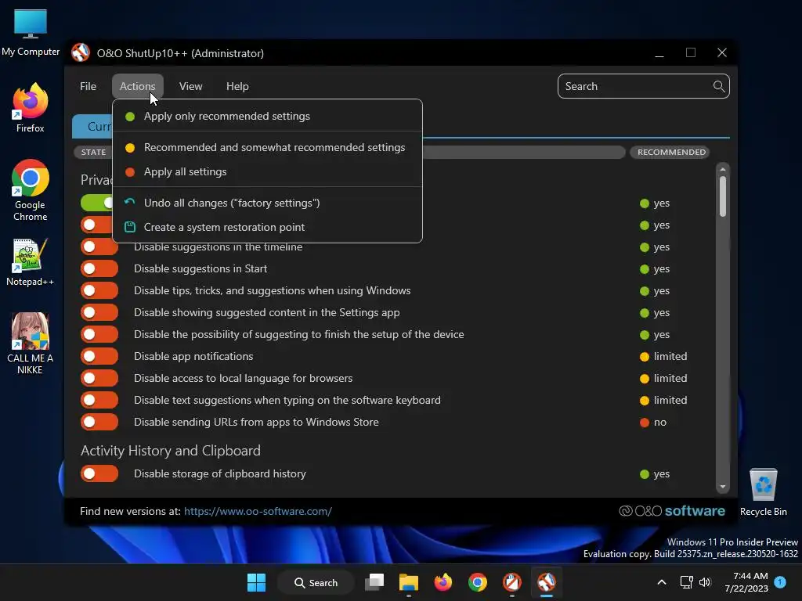Click 'limited' in the Disable app notifications row
Image resolution: width=802 pixels, height=601 pixels.
click(x=670, y=356)
